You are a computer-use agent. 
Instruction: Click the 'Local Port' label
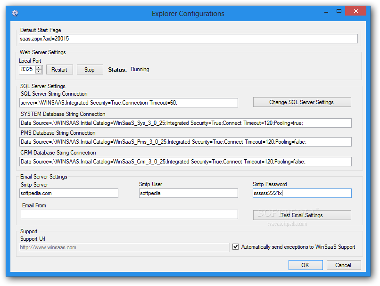coord(30,61)
